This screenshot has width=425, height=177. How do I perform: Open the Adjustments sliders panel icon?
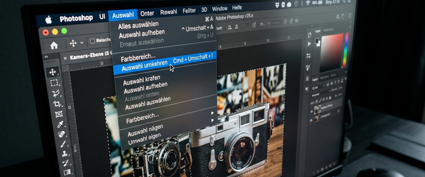308,55
